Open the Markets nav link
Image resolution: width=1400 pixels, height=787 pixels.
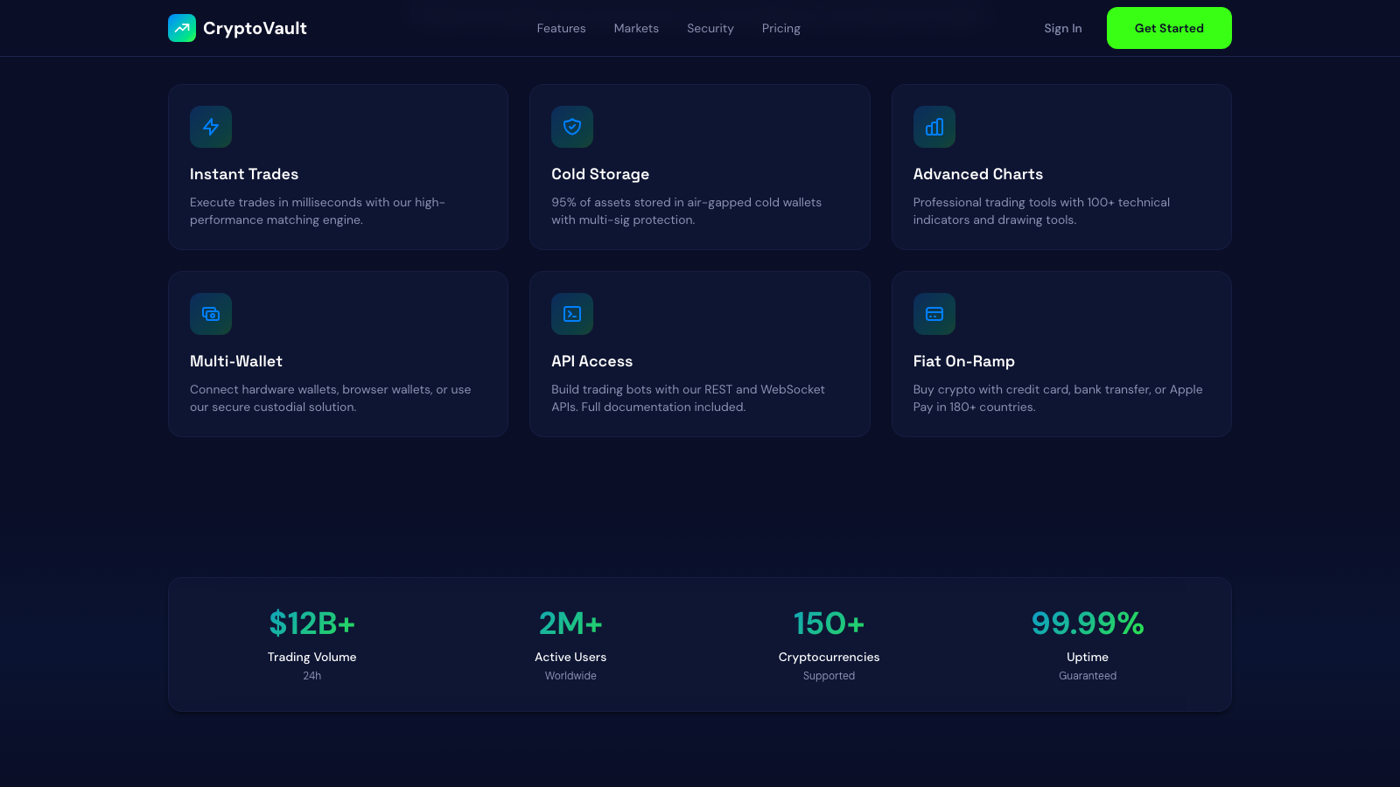tap(636, 28)
